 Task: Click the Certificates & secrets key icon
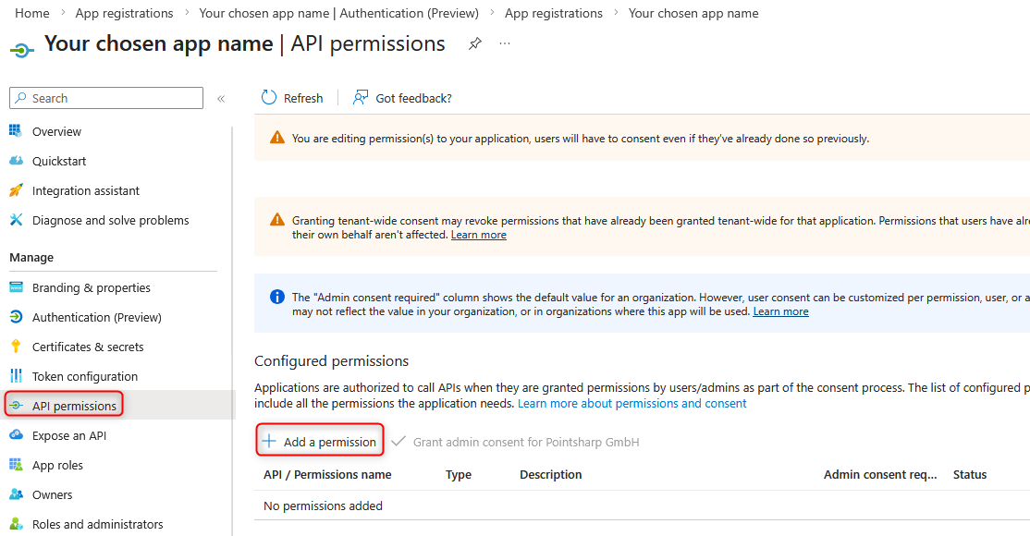coord(16,347)
